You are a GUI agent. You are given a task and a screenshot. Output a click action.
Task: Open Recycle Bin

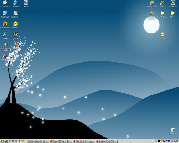pyautogui.click(x=173, y=131)
